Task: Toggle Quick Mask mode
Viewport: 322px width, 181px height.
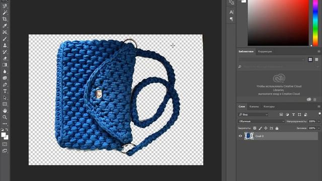Action: coord(5,144)
